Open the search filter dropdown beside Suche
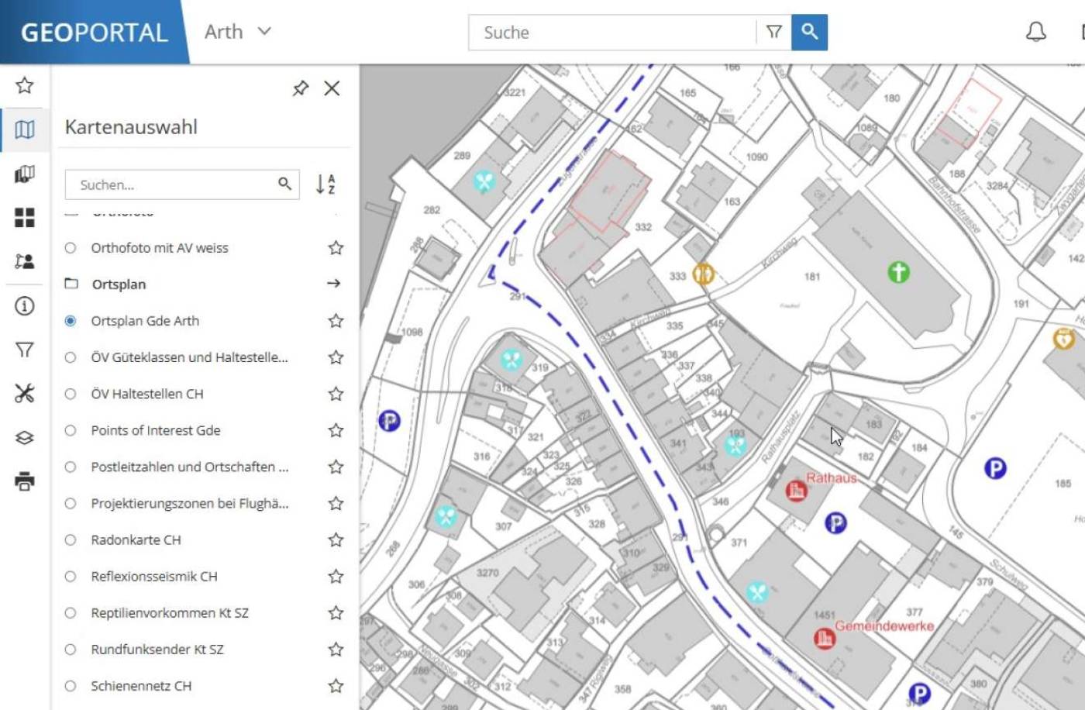This screenshot has height=710, width=1085. [774, 32]
